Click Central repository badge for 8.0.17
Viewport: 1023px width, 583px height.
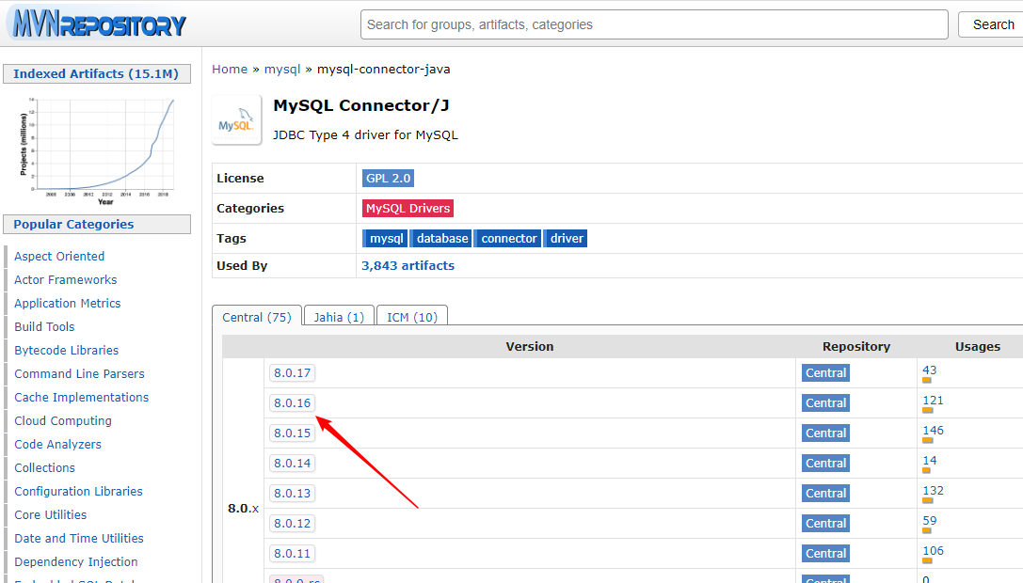coord(826,373)
